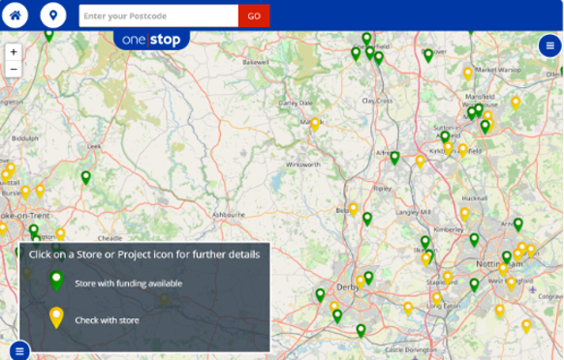This screenshot has height=360, width=564.
Task: Click the 'Store with funding available' legend text
Action: (129, 284)
